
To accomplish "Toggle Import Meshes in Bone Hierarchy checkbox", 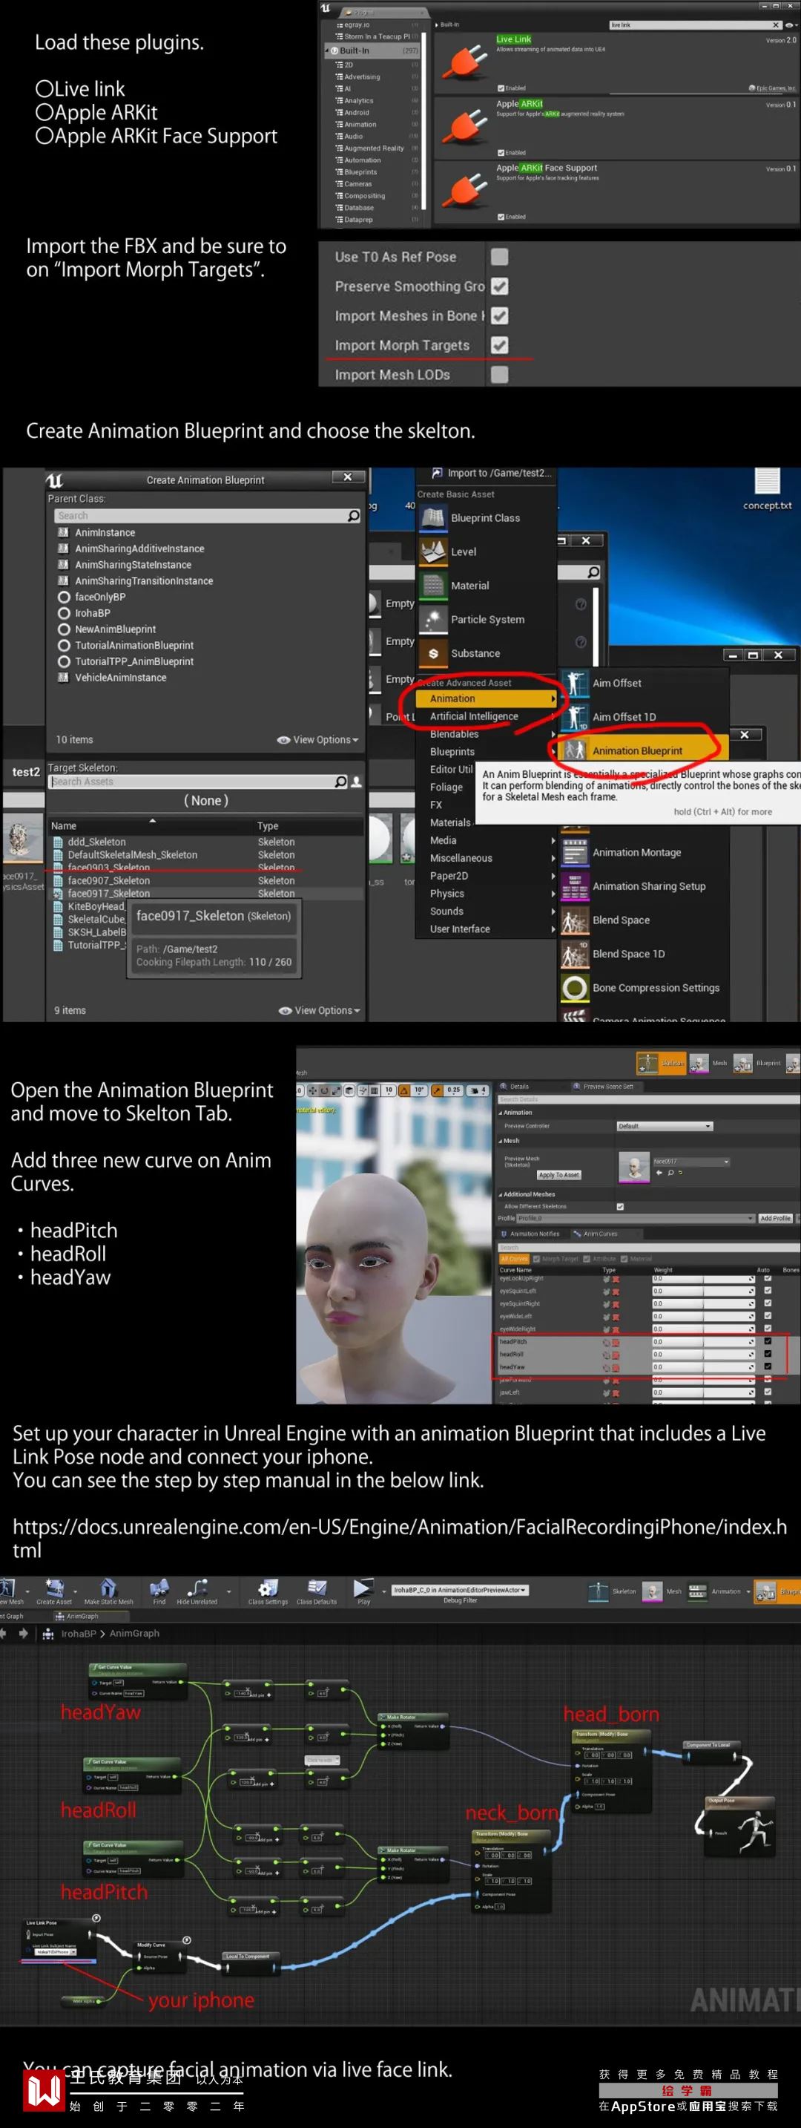I will click(x=500, y=315).
